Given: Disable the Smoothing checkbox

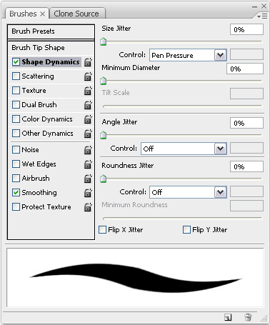Looking at the screenshot, I should [x=16, y=193].
